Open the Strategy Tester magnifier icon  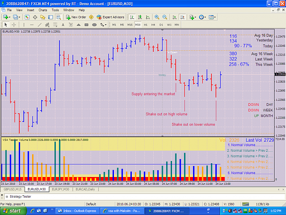(59, 17)
